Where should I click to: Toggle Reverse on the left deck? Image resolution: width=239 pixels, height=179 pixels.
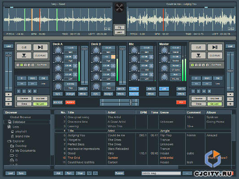click(x=24, y=98)
